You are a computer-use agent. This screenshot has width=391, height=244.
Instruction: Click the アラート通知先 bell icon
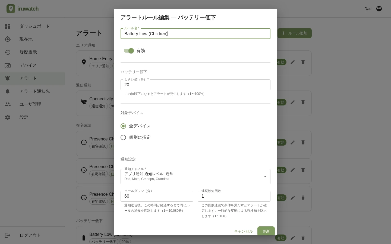[8, 91]
